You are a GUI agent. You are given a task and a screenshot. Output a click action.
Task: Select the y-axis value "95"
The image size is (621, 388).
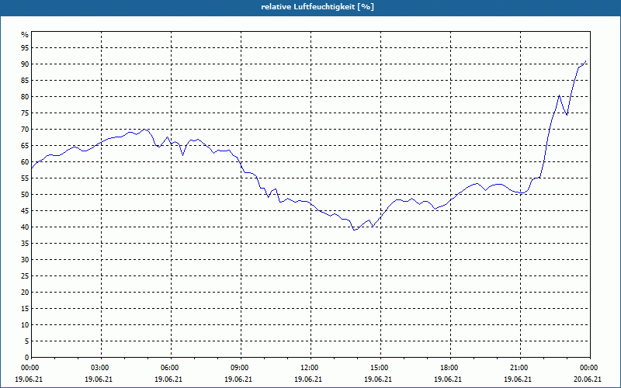(25, 48)
